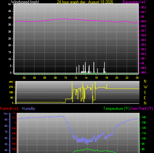The image size is (154, 153).
Task: Click the S wind direction label
Action: tap(145, 92)
